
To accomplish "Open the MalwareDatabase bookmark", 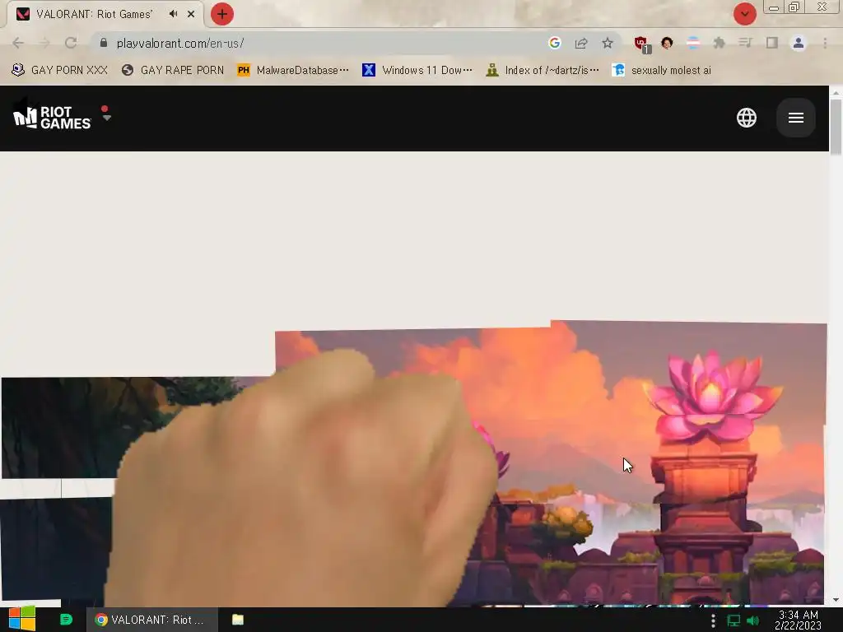I will pos(293,71).
